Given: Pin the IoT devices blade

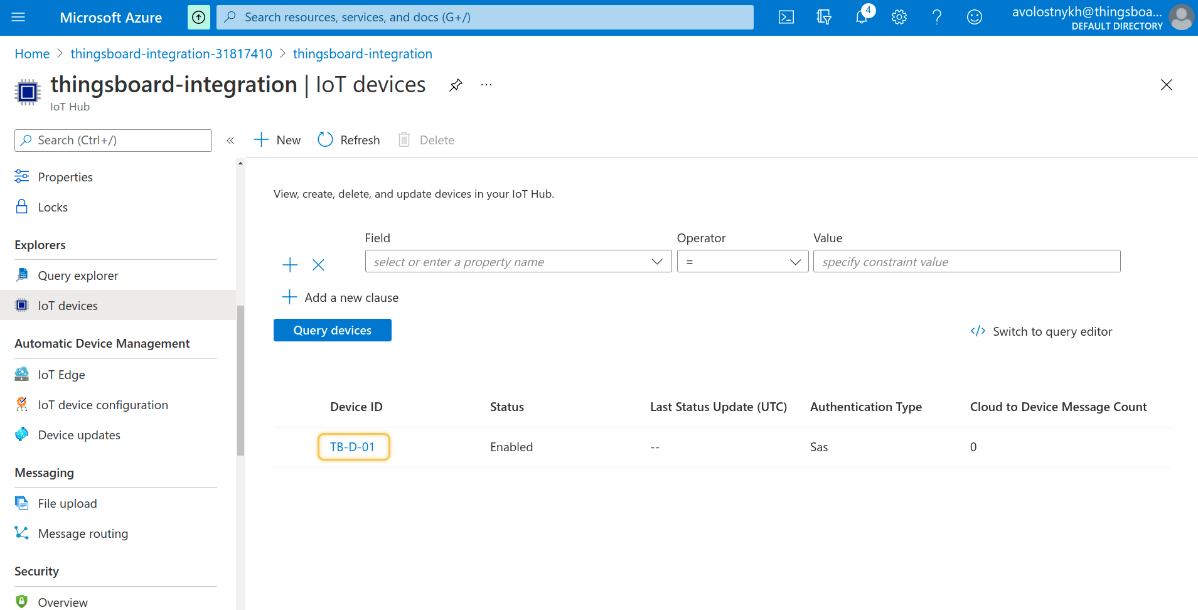Looking at the screenshot, I should point(456,85).
